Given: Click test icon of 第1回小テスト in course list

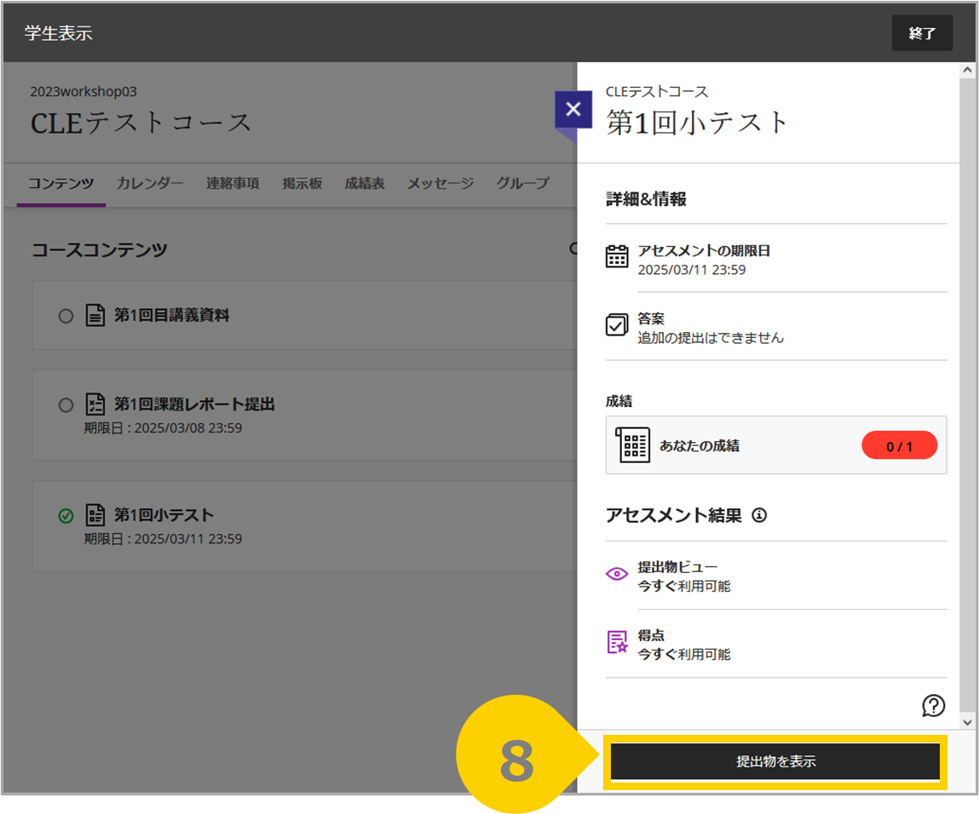Looking at the screenshot, I should [95, 514].
